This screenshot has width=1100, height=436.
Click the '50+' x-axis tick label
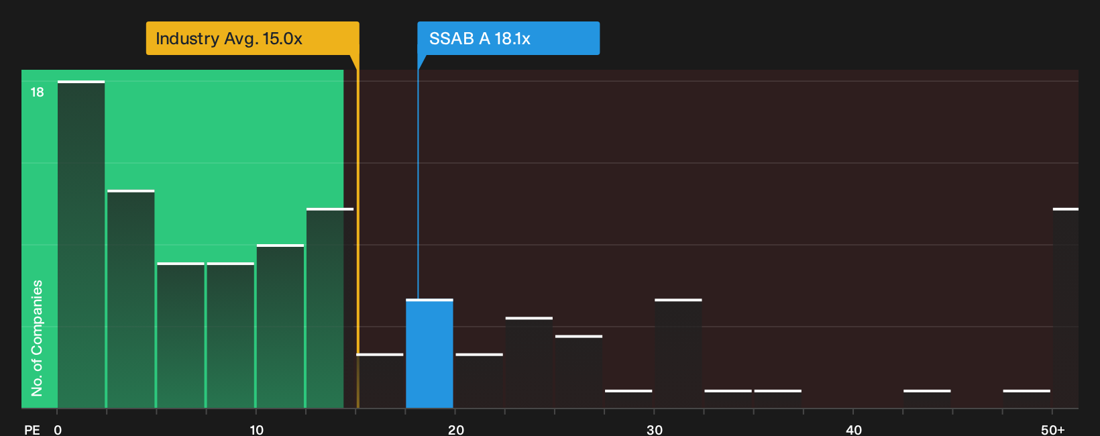pyautogui.click(x=1053, y=429)
